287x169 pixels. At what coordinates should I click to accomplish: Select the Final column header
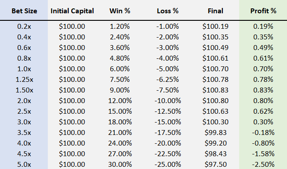click(x=215, y=11)
